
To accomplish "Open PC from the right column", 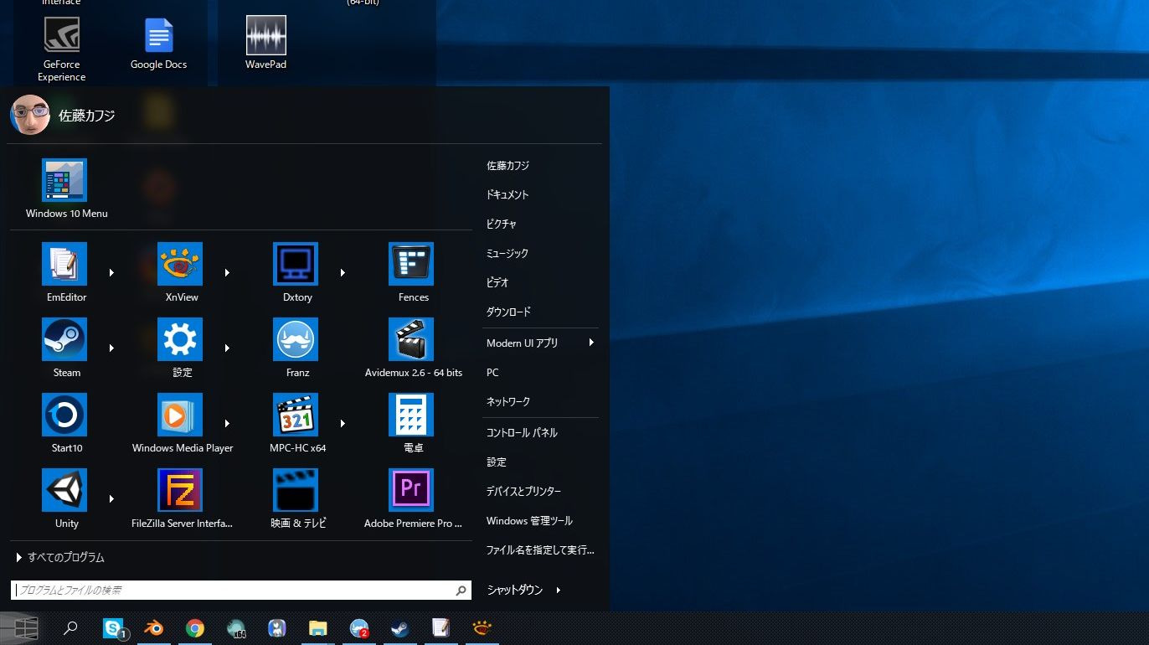I will (492, 373).
